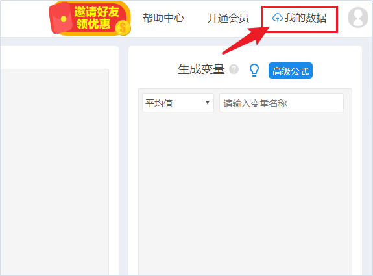Click the empty gray list box on left panel
The image size is (373, 276).
click(x=54, y=172)
